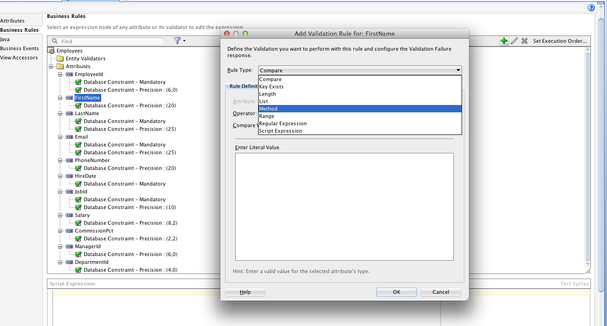Open the Rule Type dropdown arrow
The image size is (607, 326).
(x=458, y=70)
